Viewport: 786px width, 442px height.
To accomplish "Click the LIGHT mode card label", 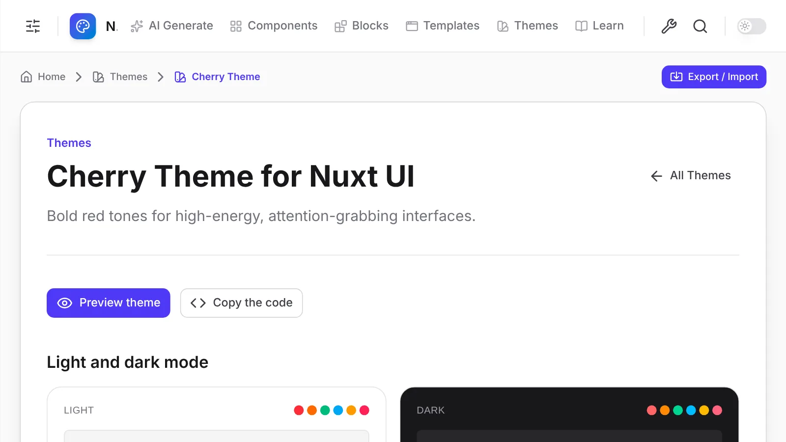I will [79, 410].
